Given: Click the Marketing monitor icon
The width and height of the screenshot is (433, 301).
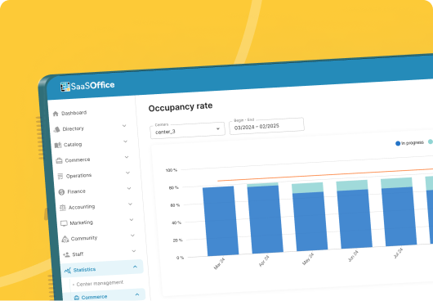Looking at the screenshot, I should tap(64, 223).
